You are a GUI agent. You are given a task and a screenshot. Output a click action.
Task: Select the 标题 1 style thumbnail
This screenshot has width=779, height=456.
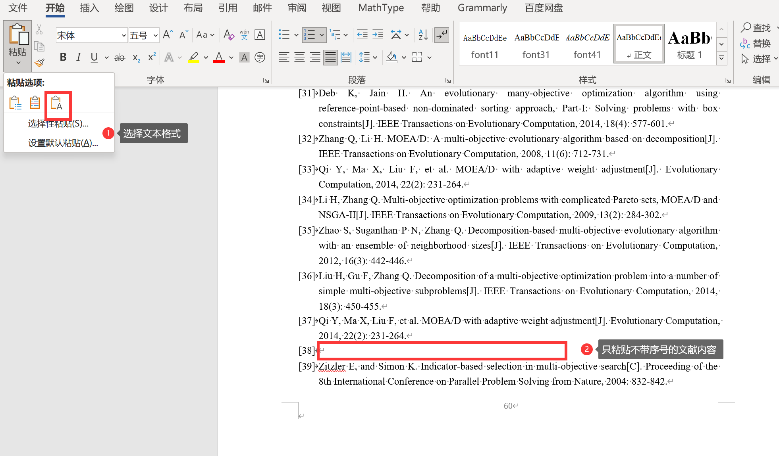tap(690, 44)
